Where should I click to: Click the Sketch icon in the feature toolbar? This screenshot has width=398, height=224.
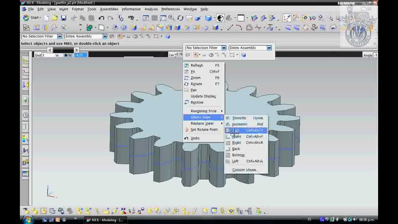(x=89, y=28)
